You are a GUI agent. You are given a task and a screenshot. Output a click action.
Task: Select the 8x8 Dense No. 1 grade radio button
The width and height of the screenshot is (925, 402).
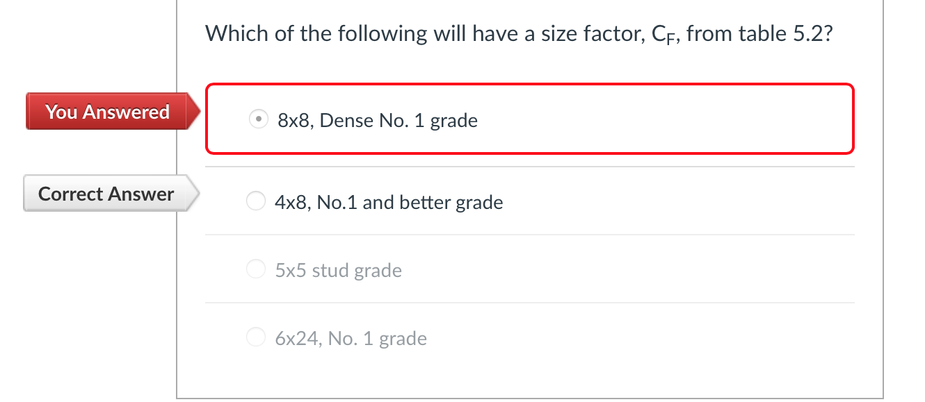(x=258, y=119)
